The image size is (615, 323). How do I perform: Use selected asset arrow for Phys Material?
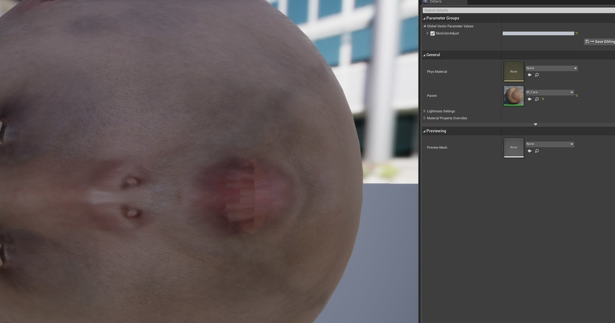(x=530, y=75)
